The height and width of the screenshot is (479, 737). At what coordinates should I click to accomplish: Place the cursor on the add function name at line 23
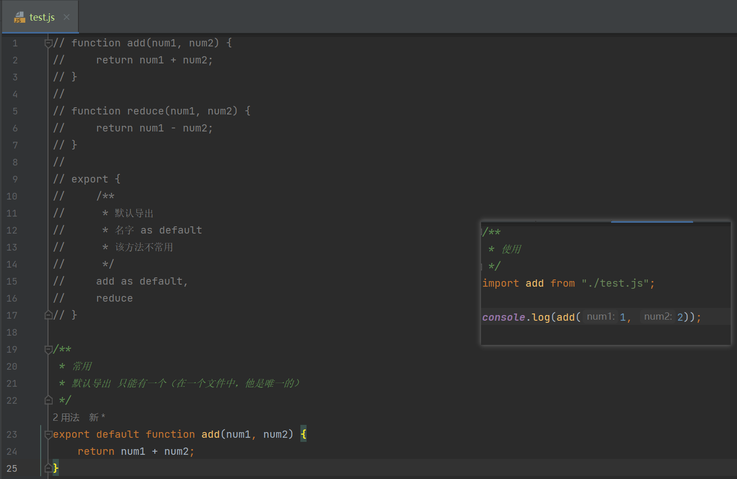tap(211, 434)
